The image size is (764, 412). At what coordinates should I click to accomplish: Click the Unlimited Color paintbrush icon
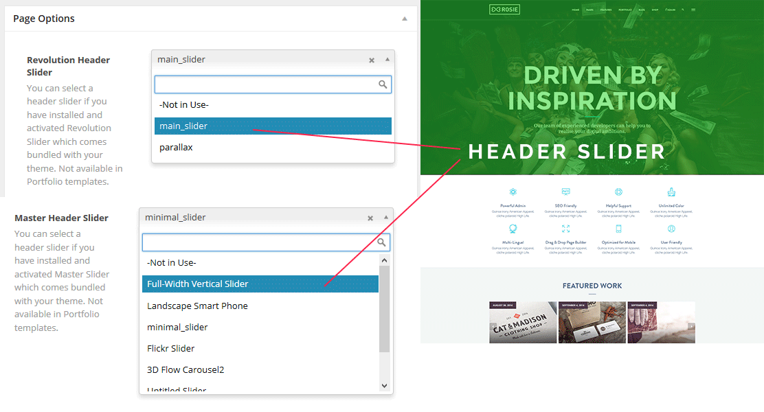pyautogui.click(x=671, y=192)
